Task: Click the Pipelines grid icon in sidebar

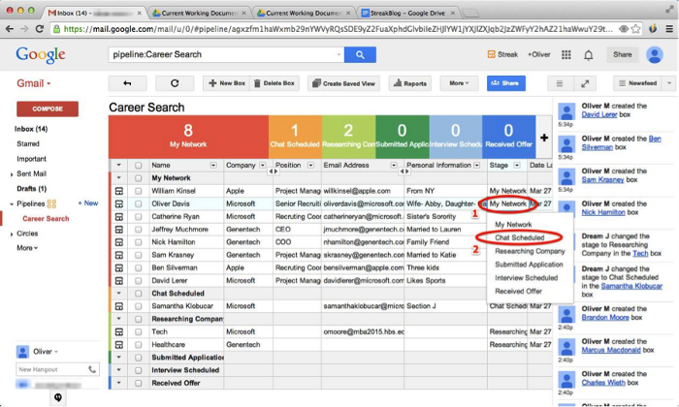Action: 51,203
